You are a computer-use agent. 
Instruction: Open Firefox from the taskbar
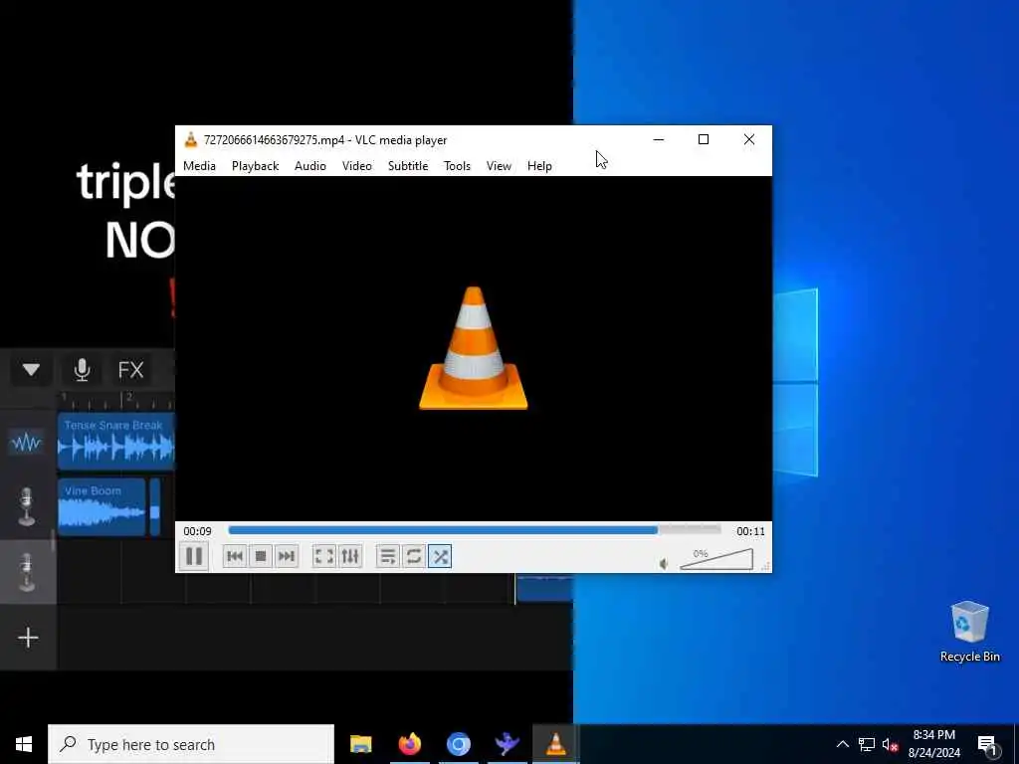pyautogui.click(x=409, y=744)
